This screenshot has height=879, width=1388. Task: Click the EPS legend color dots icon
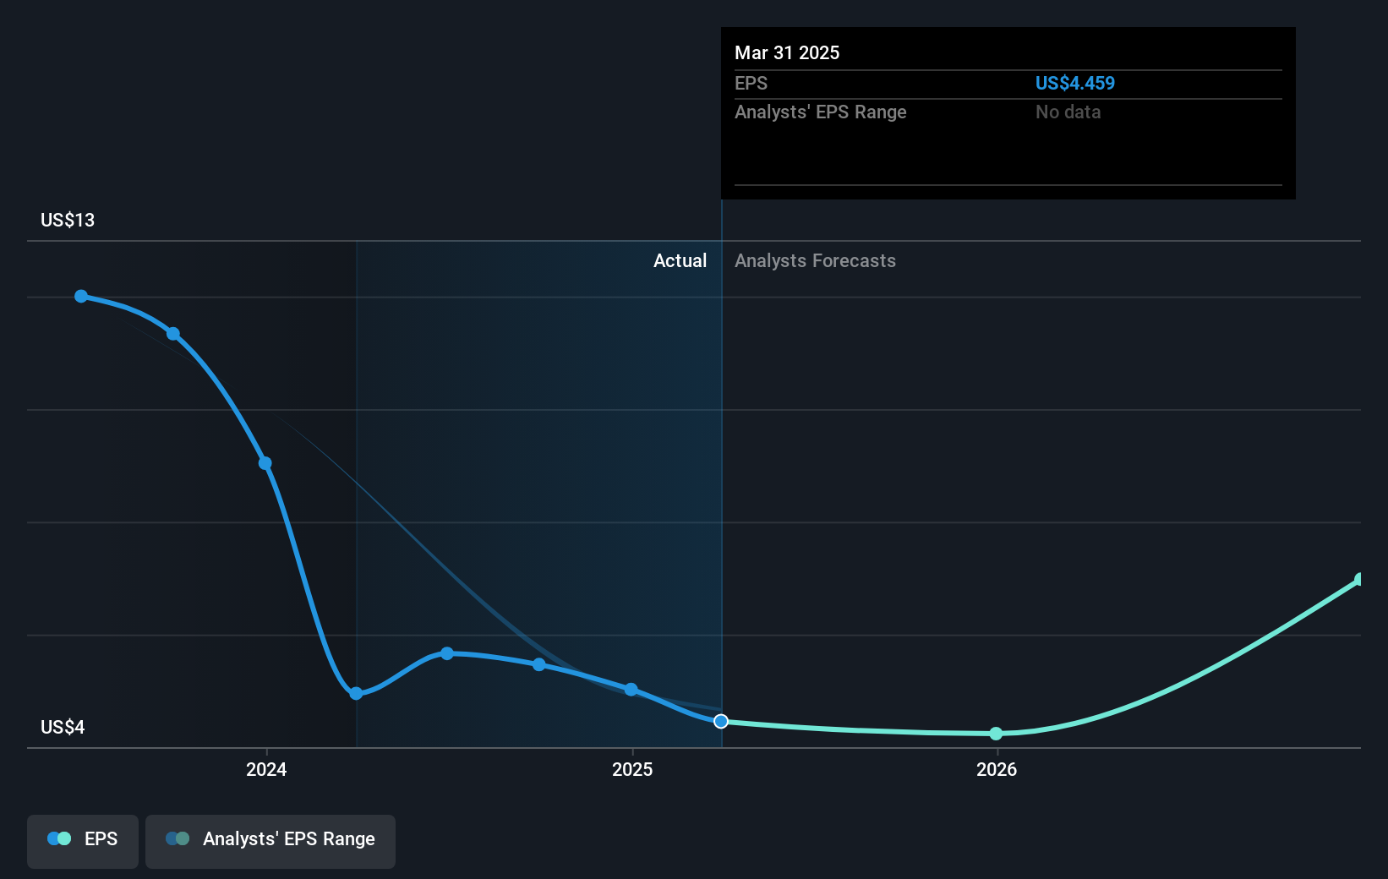pyautogui.click(x=59, y=838)
